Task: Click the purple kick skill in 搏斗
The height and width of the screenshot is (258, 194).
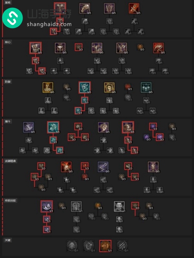Action: point(28,127)
